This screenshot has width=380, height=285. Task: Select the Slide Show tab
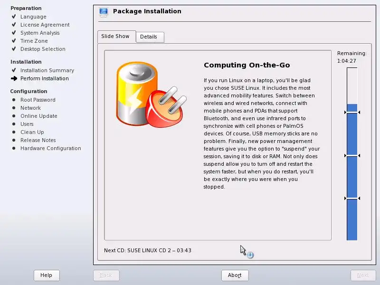click(x=116, y=37)
